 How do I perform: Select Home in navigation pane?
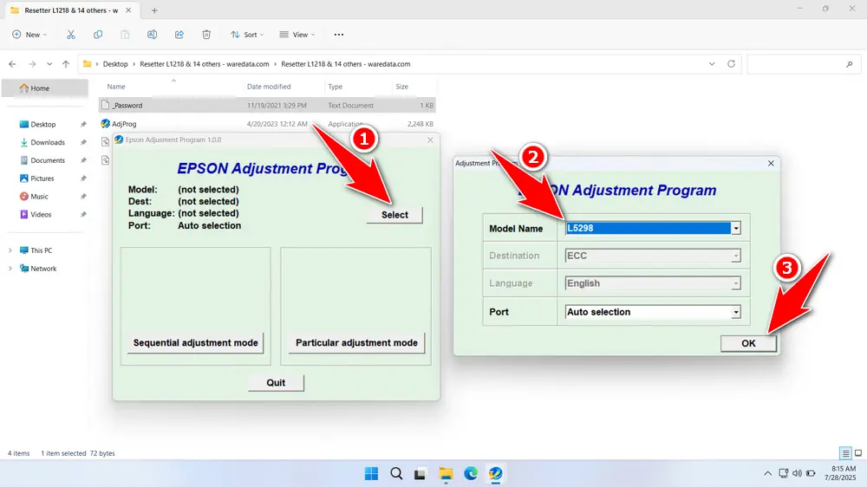click(45, 88)
